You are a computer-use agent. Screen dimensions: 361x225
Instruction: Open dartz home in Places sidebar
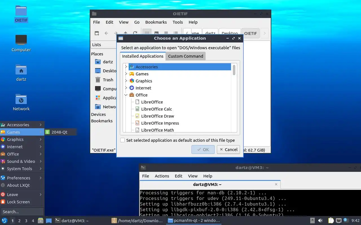click(104, 62)
